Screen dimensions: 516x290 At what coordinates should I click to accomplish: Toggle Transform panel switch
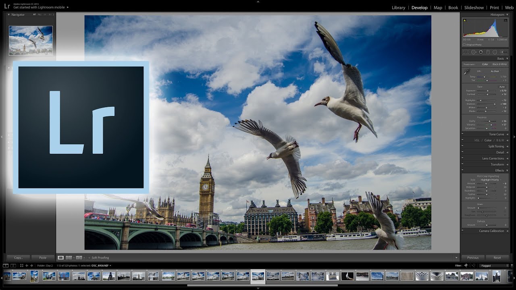coord(462,164)
